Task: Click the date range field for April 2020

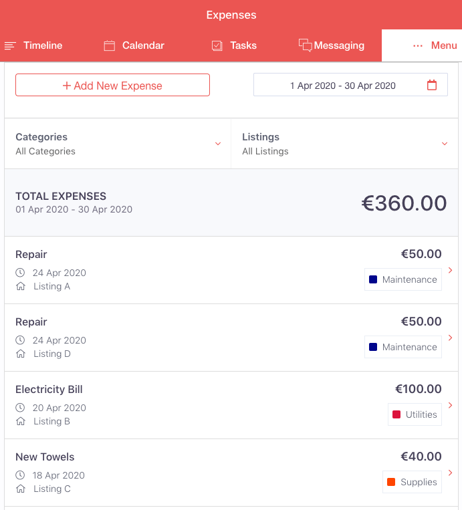Action: click(350, 85)
